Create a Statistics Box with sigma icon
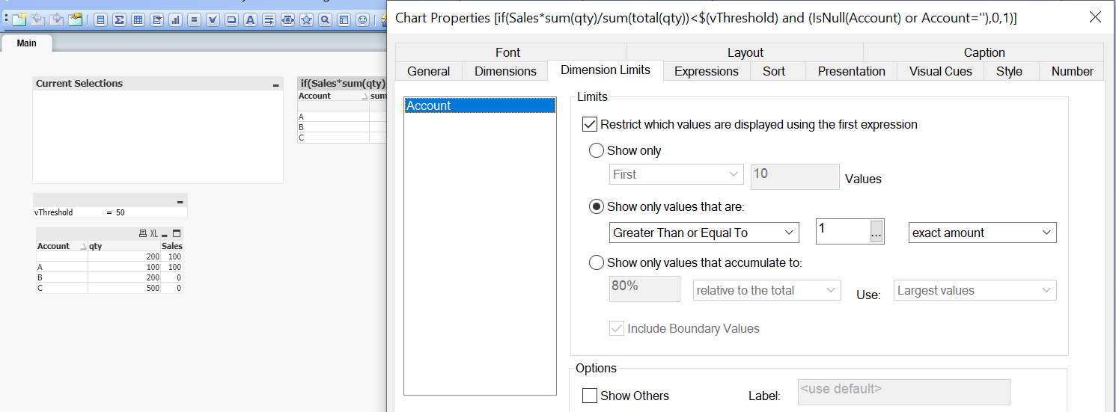 120,20
